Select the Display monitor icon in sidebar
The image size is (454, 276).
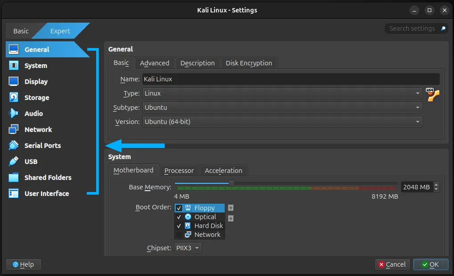pyautogui.click(x=14, y=81)
